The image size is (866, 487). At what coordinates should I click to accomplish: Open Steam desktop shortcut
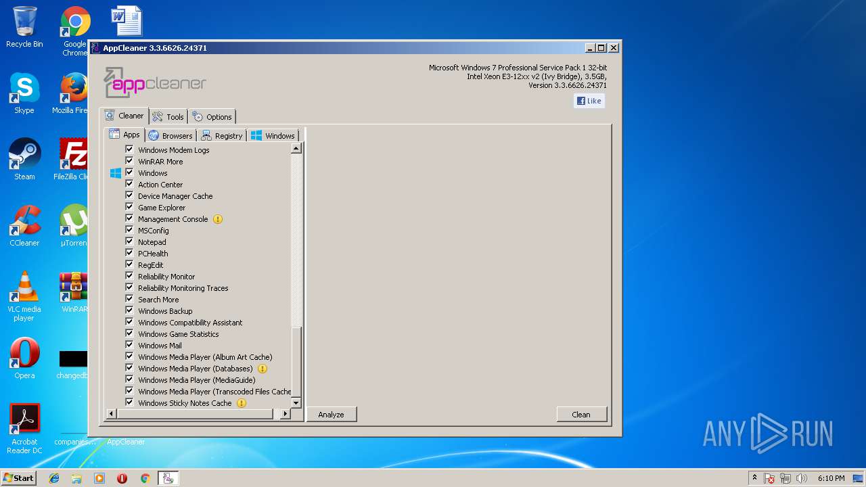tap(24, 160)
